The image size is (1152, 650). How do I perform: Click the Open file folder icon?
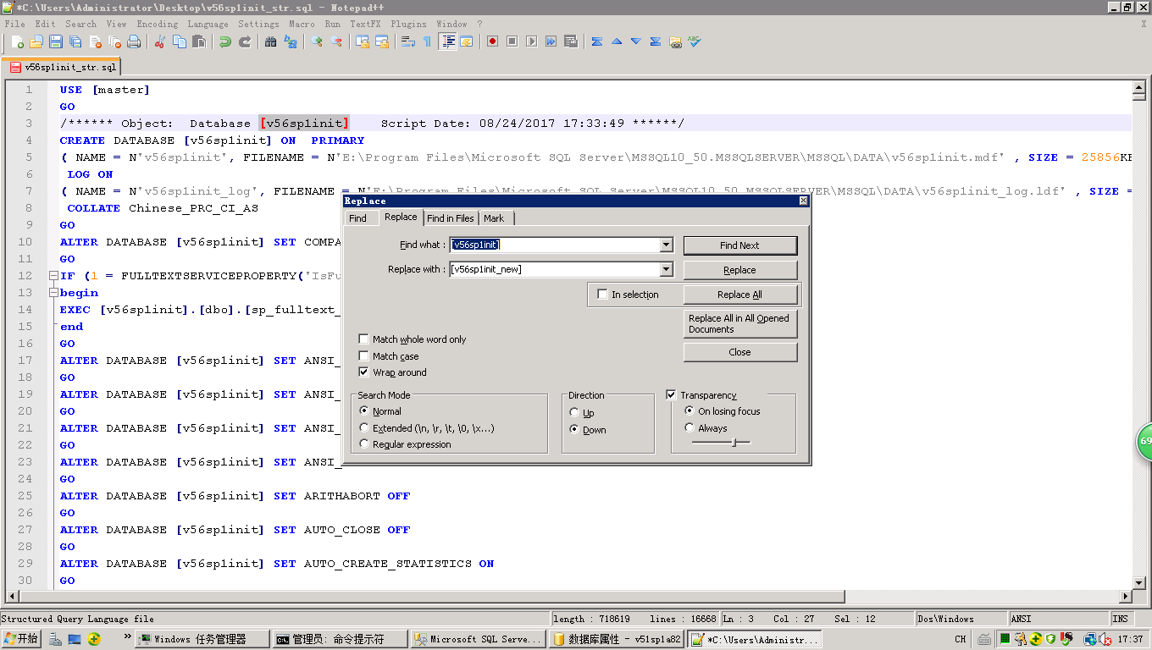36,41
